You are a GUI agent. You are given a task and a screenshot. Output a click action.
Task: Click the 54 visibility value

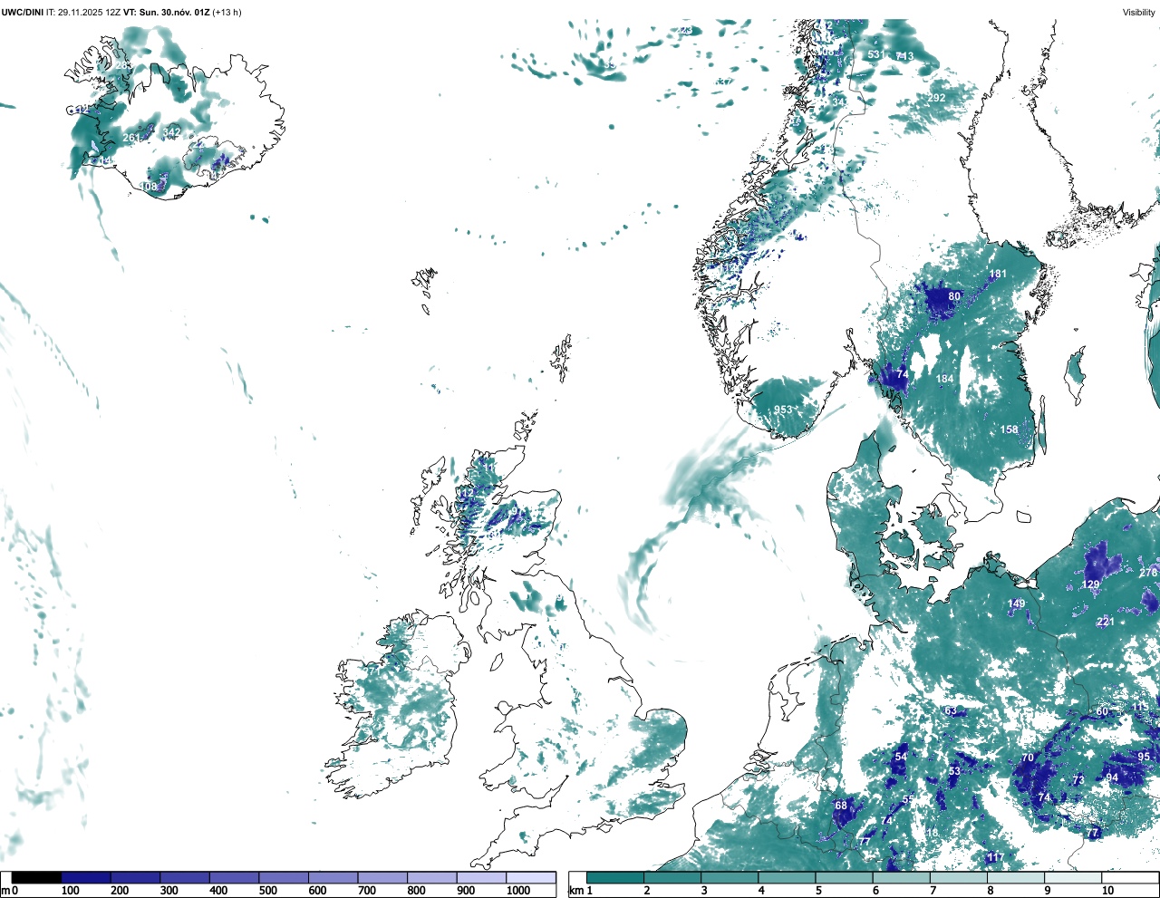coord(901,757)
